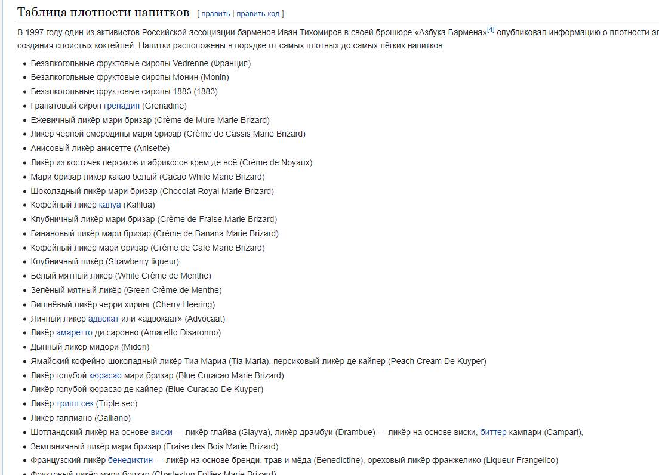Click the 'Liqueur Frangelico' text
Screen dimensions: 659x475
click(521, 460)
